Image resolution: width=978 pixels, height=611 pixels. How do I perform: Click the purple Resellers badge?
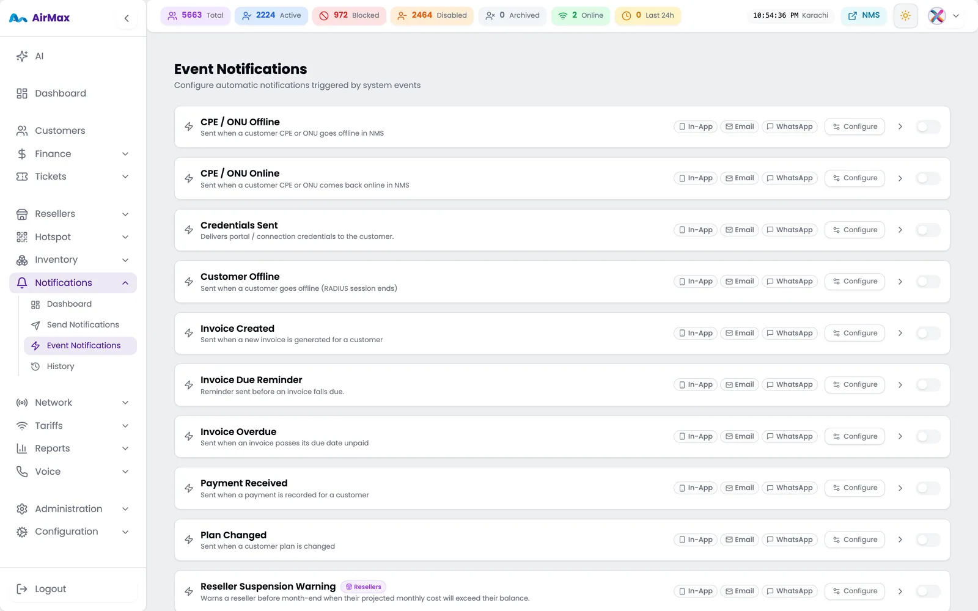pos(363,587)
